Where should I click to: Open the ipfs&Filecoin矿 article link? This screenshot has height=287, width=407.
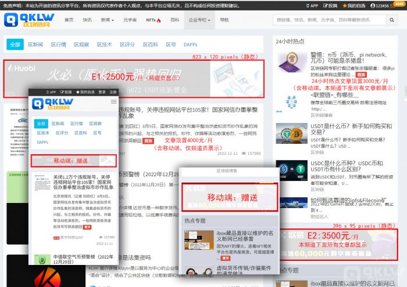(348, 200)
